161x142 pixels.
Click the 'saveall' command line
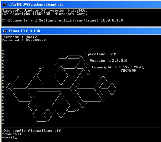[x=12, y=134]
